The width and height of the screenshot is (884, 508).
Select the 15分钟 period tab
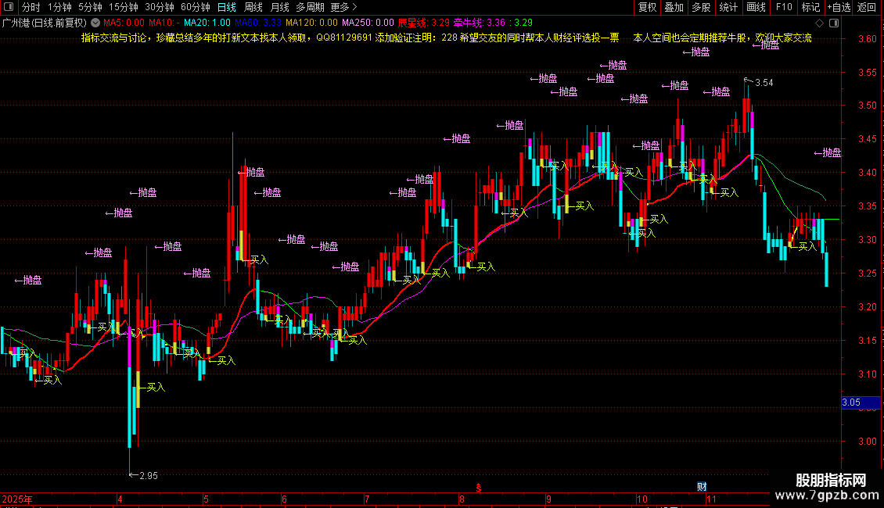[x=123, y=7]
